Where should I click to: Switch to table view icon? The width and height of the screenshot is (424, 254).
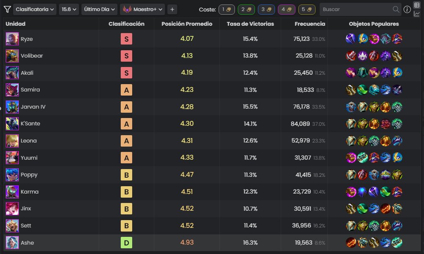click(x=417, y=5)
